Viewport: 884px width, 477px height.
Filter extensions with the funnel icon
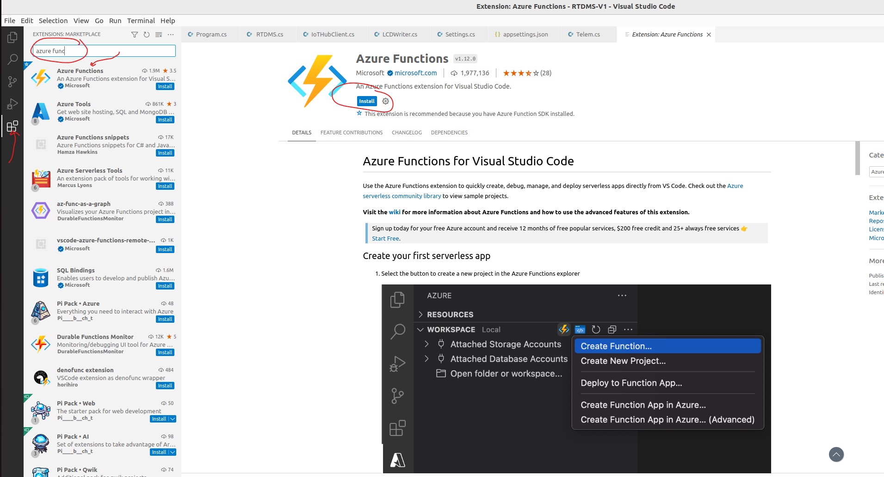[x=135, y=35]
